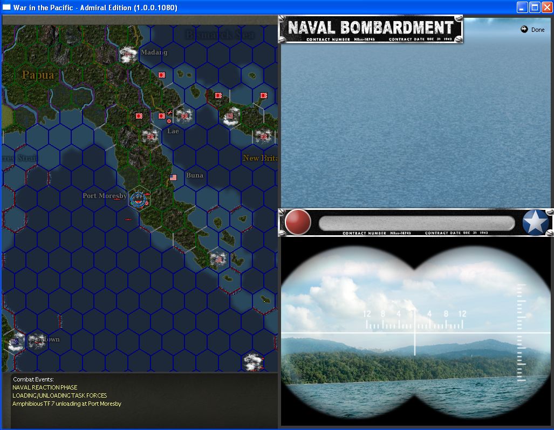
Task: Click the LOADING/UNLOADING TASK FORCES event line
Action: coord(60,395)
